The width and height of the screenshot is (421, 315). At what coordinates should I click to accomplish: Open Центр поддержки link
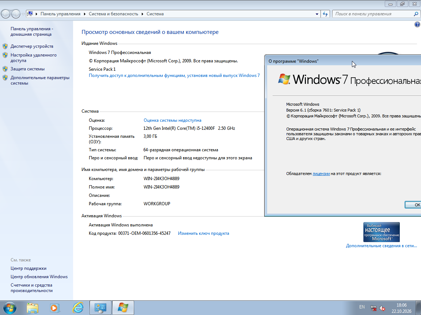(x=29, y=268)
